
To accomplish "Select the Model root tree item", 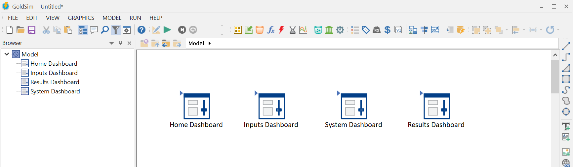I will [x=30, y=54].
